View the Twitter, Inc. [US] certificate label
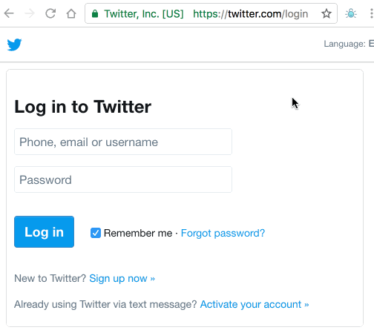This screenshot has height=333, width=374. coord(144,14)
